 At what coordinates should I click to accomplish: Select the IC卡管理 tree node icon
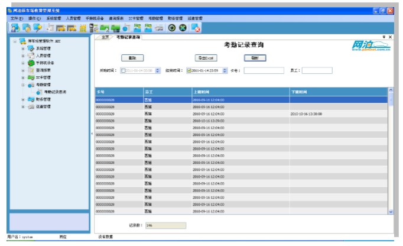coord(31,77)
